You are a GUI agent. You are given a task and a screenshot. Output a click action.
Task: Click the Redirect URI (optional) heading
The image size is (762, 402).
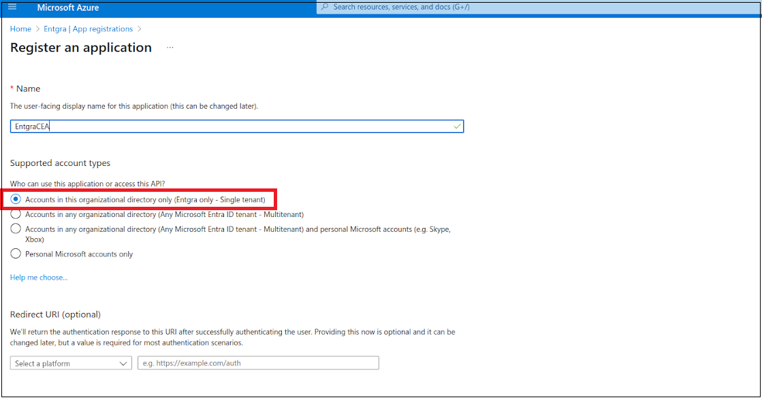[55, 315]
